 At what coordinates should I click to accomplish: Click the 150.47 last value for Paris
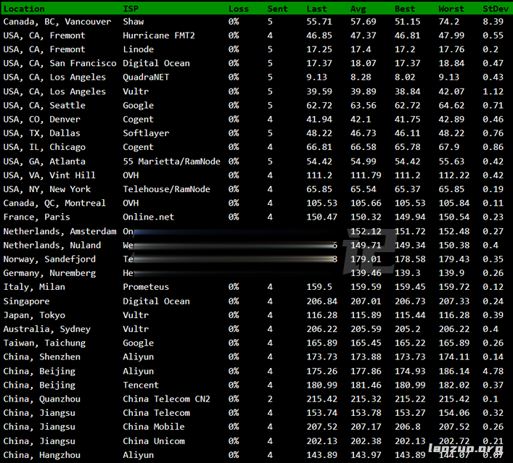pos(322,217)
